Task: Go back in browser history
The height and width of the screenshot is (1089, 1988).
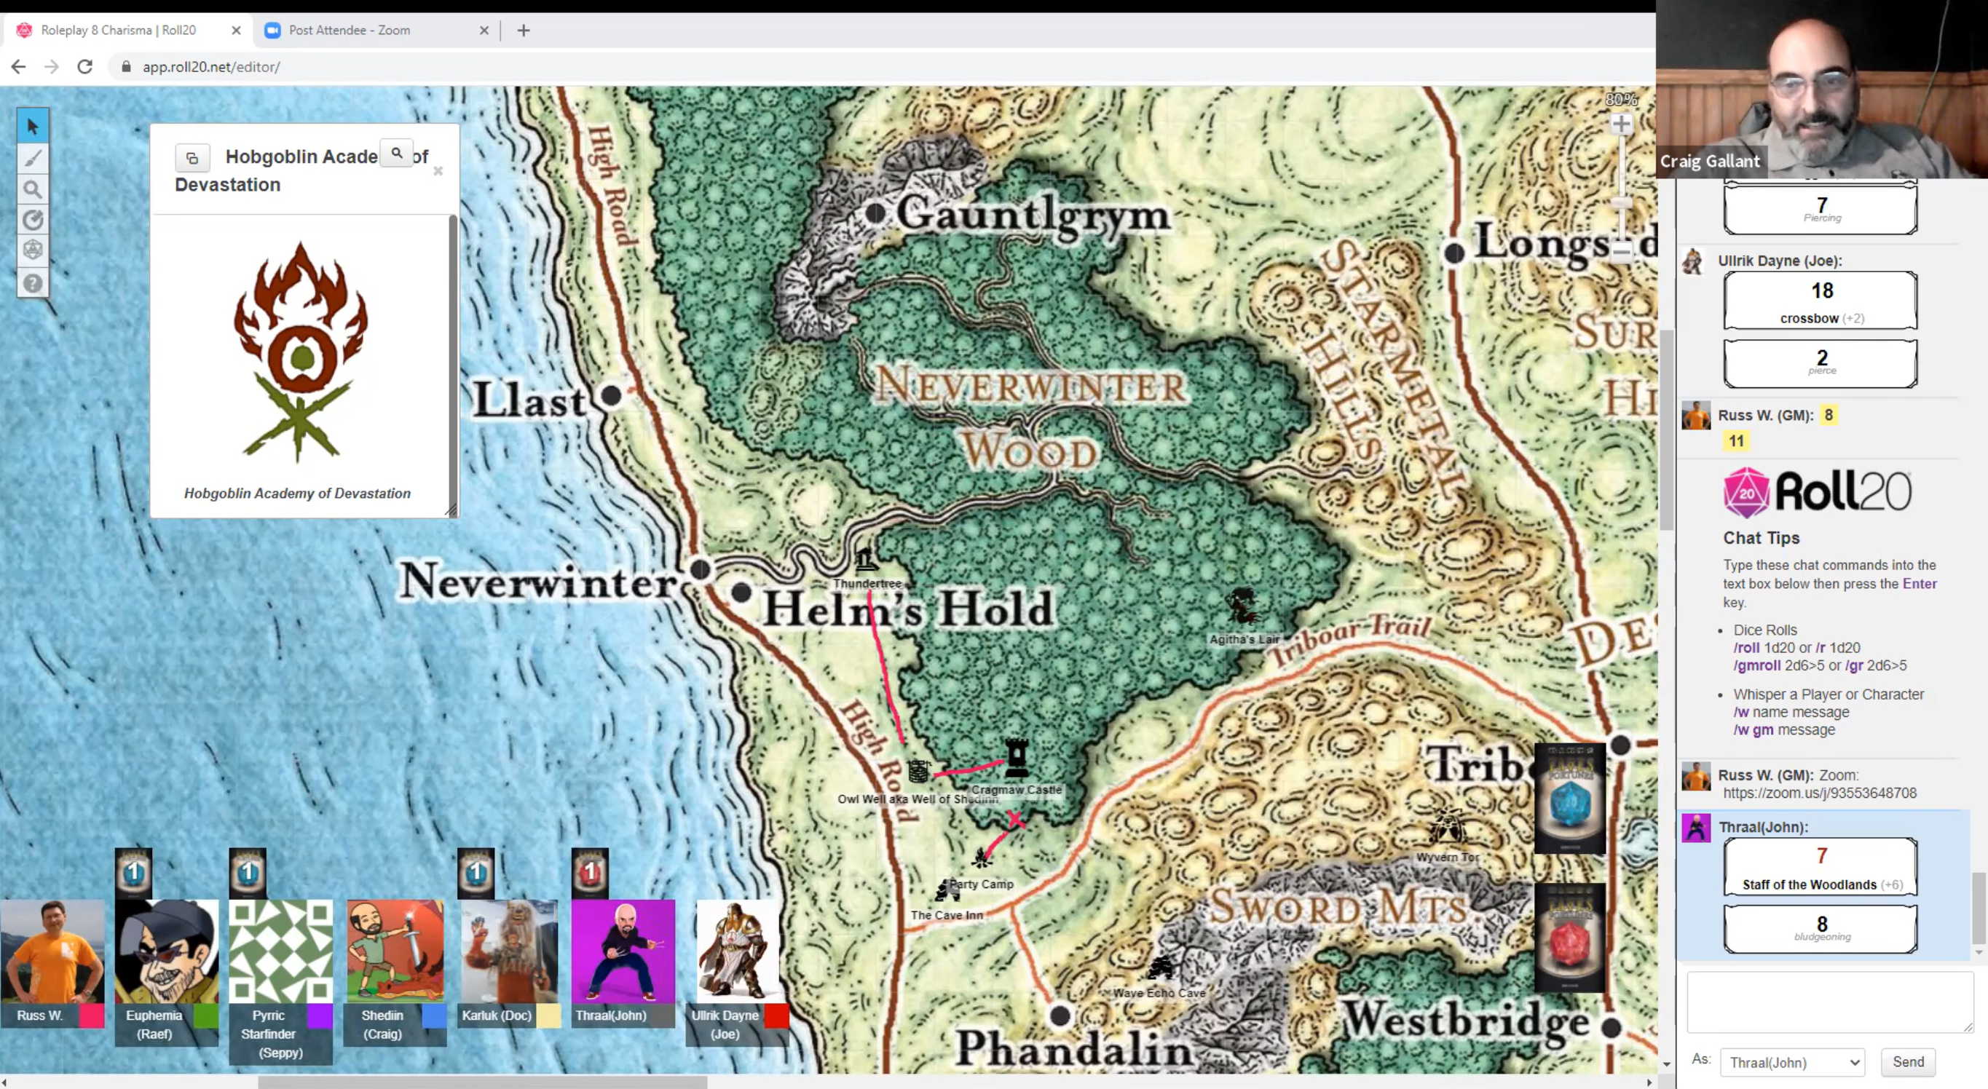Action: (x=18, y=66)
